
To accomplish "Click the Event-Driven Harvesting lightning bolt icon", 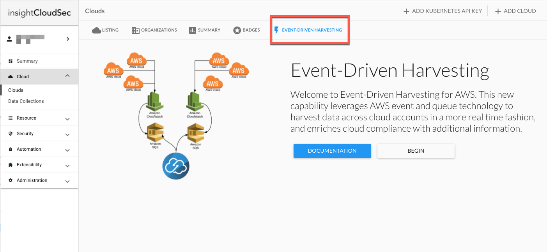I will pos(276,30).
